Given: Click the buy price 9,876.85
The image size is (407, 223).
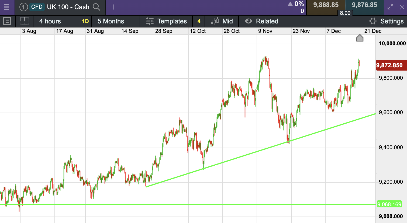Looking at the screenshot, I should click(x=364, y=5).
